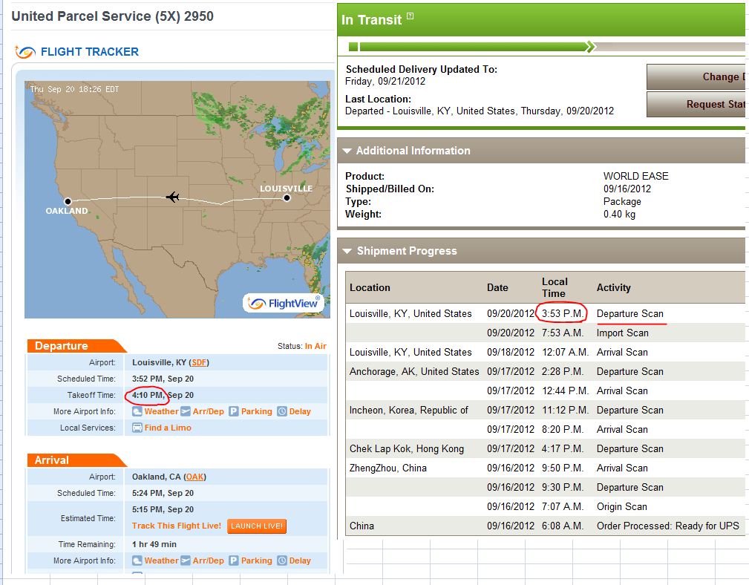
Task: Click Anchorage, AK, United States row
Action: coord(545,371)
